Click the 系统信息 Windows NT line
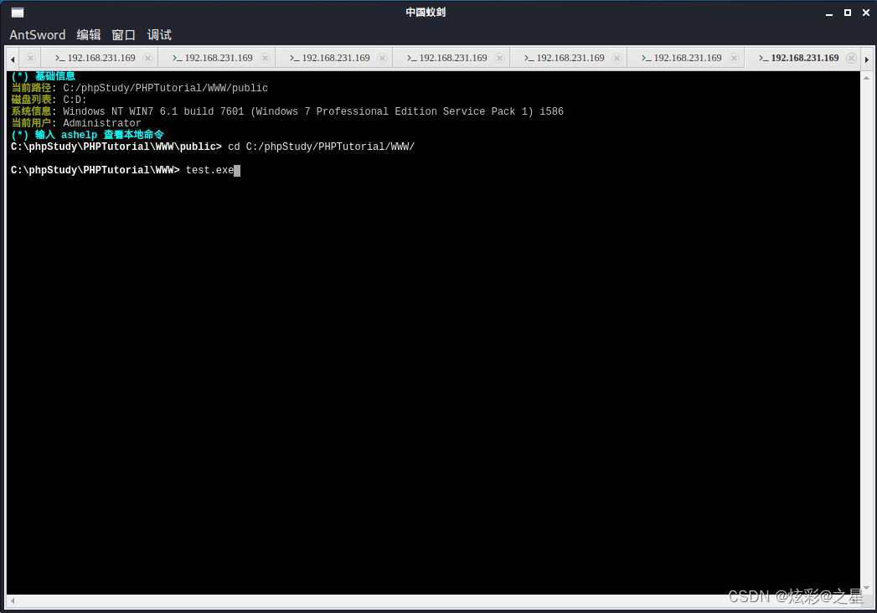Image resolution: width=877 pixels, height=613 pixels. [287, 111]
